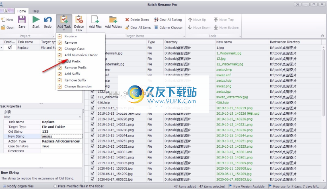
Task: Click new name anxiaz_Watermark.jpg cell
Action: (242, 97)
